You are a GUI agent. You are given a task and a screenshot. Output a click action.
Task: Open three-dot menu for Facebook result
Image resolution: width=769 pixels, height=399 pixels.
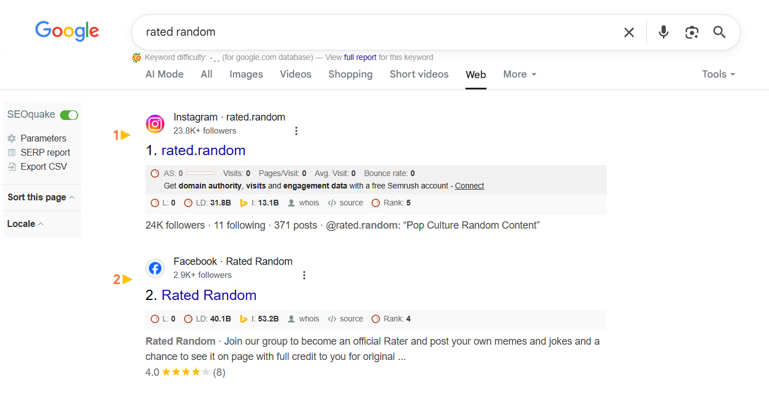[x=304, y=275]
